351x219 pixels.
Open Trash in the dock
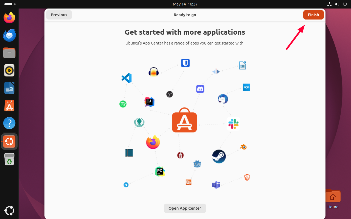(9, 159)
